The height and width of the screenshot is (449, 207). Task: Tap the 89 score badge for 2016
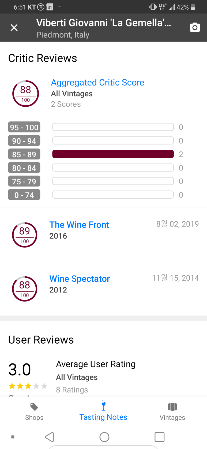[x=25, y=235]
